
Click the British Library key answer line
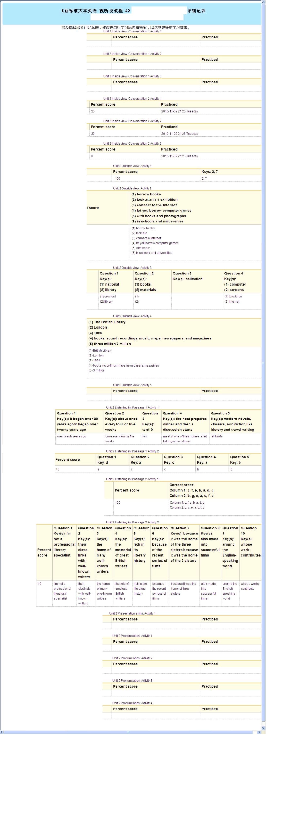pos(107,322)
